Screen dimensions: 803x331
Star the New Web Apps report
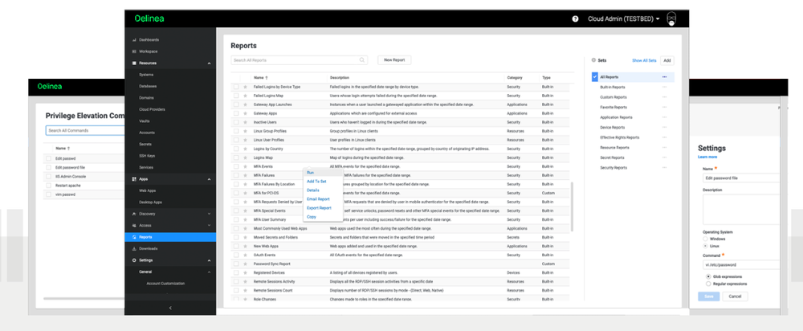click(245, 246)
